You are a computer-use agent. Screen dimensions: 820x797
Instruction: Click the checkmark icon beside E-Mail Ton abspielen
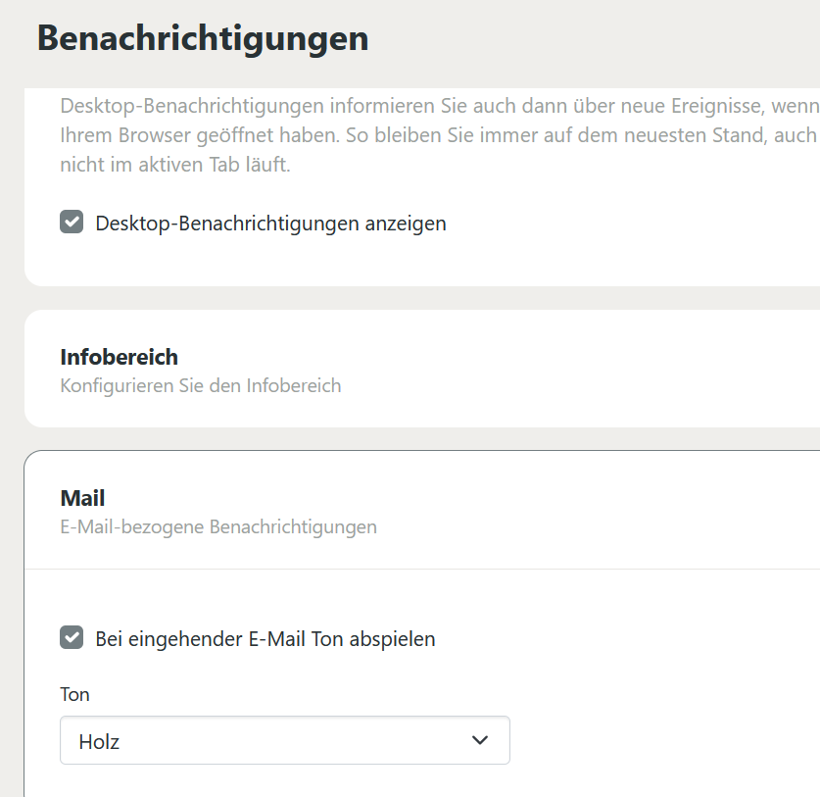(72, 638)
